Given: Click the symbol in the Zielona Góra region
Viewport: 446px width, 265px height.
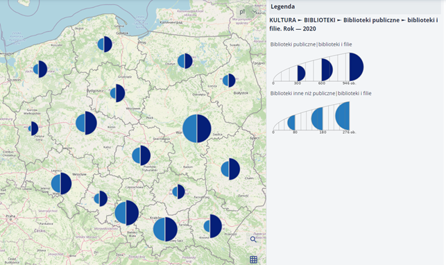Looking at the screenshot, I should point(33,128).
